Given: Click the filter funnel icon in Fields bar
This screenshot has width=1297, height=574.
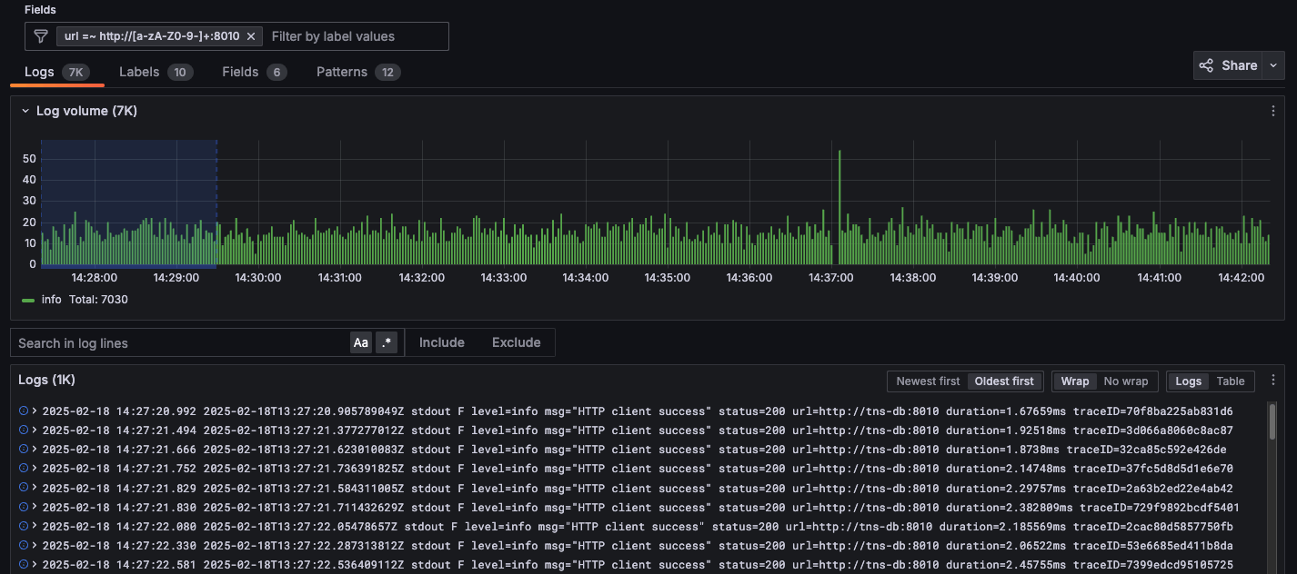Looking at the screenshot, I should click(x=40, y=35).
